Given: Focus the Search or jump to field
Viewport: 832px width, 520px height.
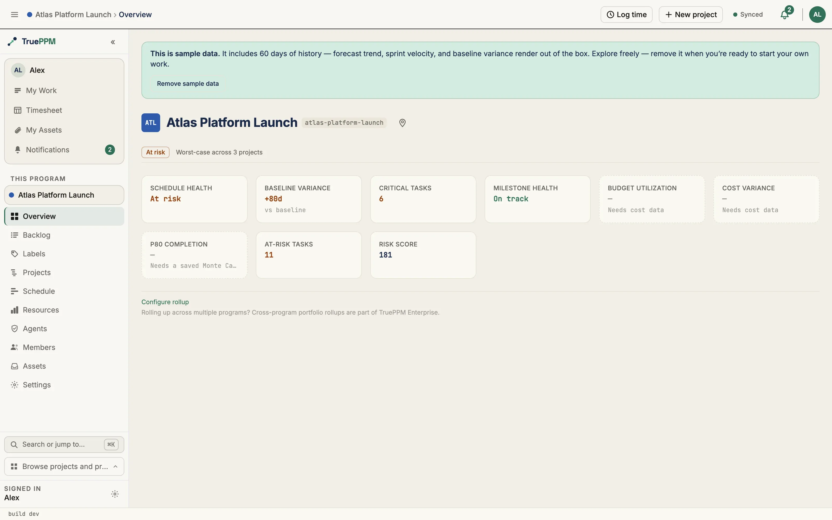Looking at the screenshot, I should tap(64, 444).
